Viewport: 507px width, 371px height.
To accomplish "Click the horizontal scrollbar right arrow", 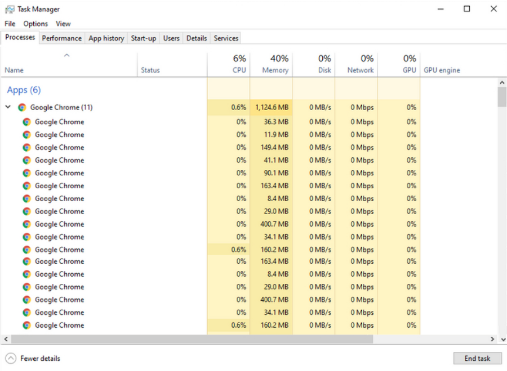I will click(492, 339).
